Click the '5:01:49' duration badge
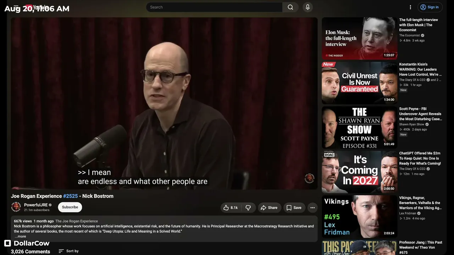This screenshot has height=255, width=454. 389,144
